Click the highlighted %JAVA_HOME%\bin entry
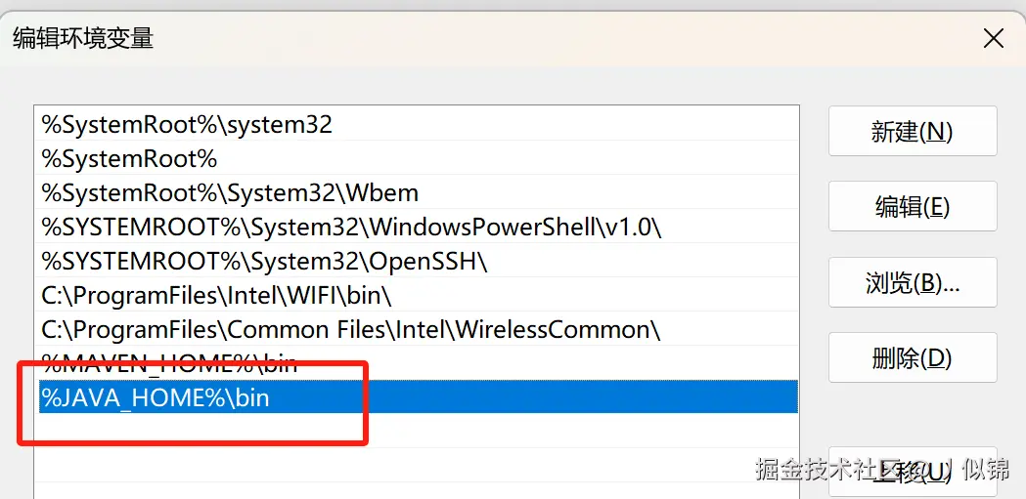The image size is (1026, 499). click(155, 397)
